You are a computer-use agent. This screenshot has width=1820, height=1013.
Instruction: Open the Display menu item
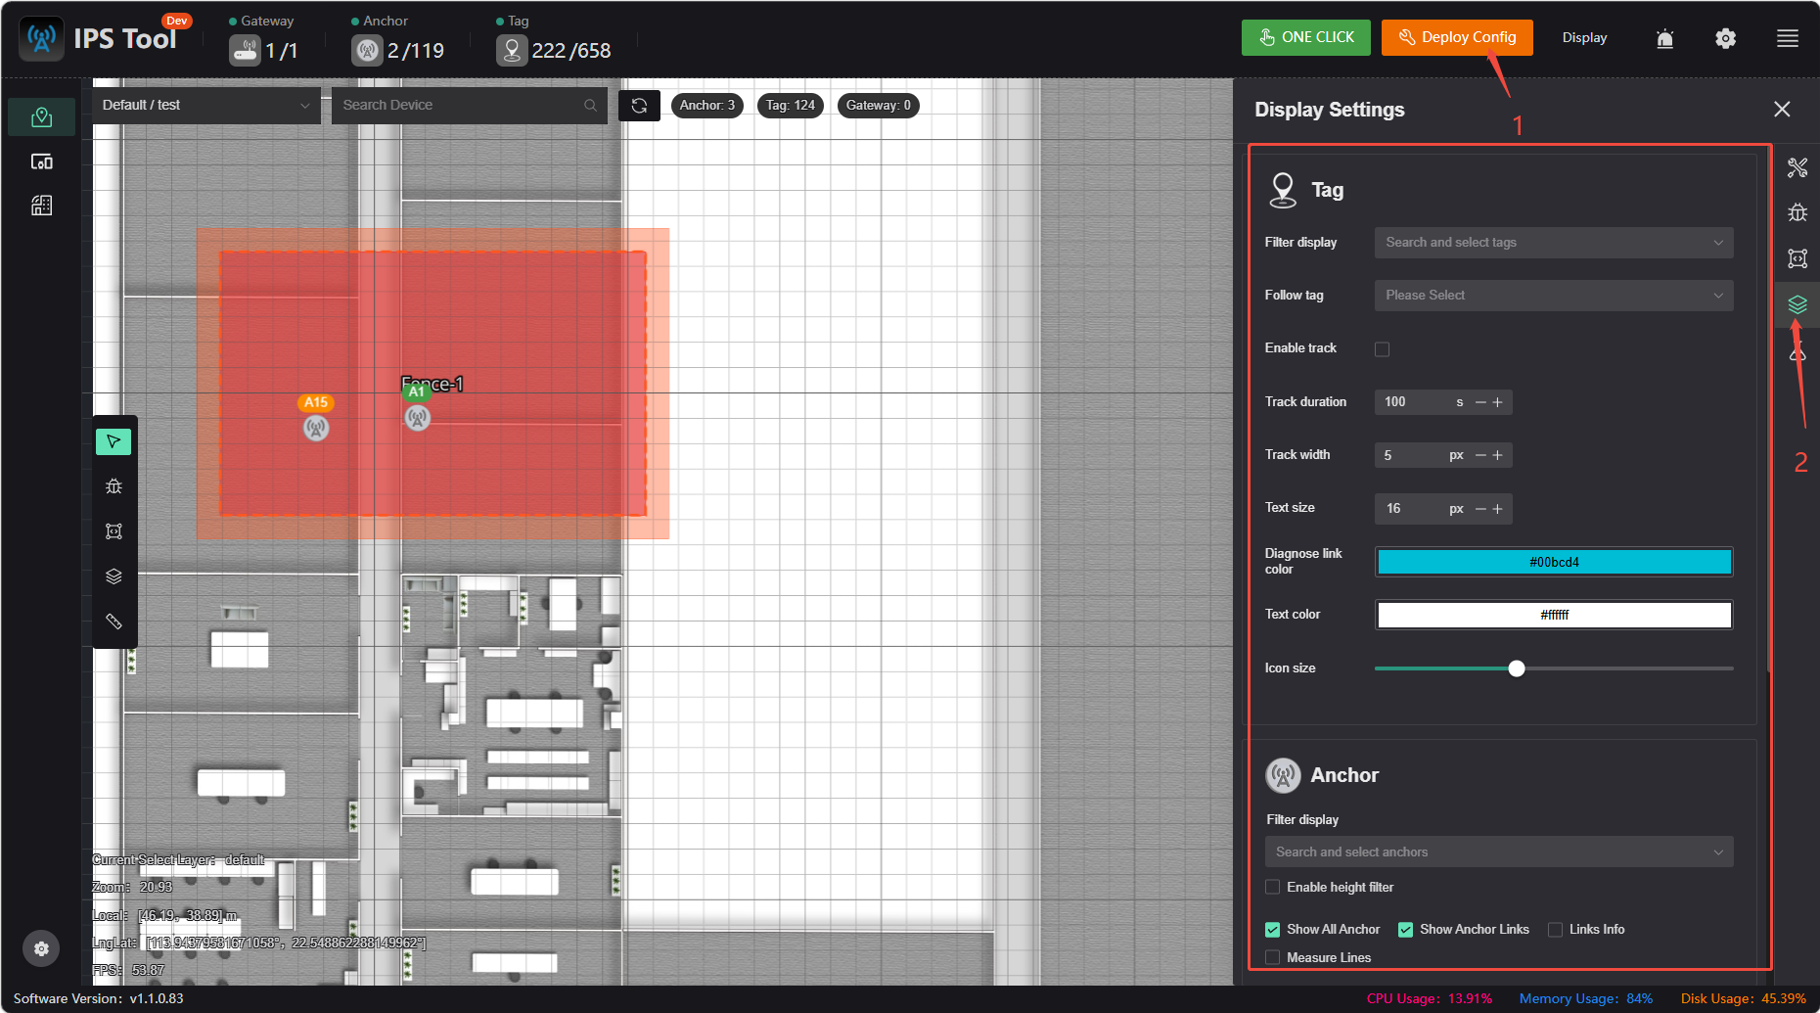tap(1584, 38)
